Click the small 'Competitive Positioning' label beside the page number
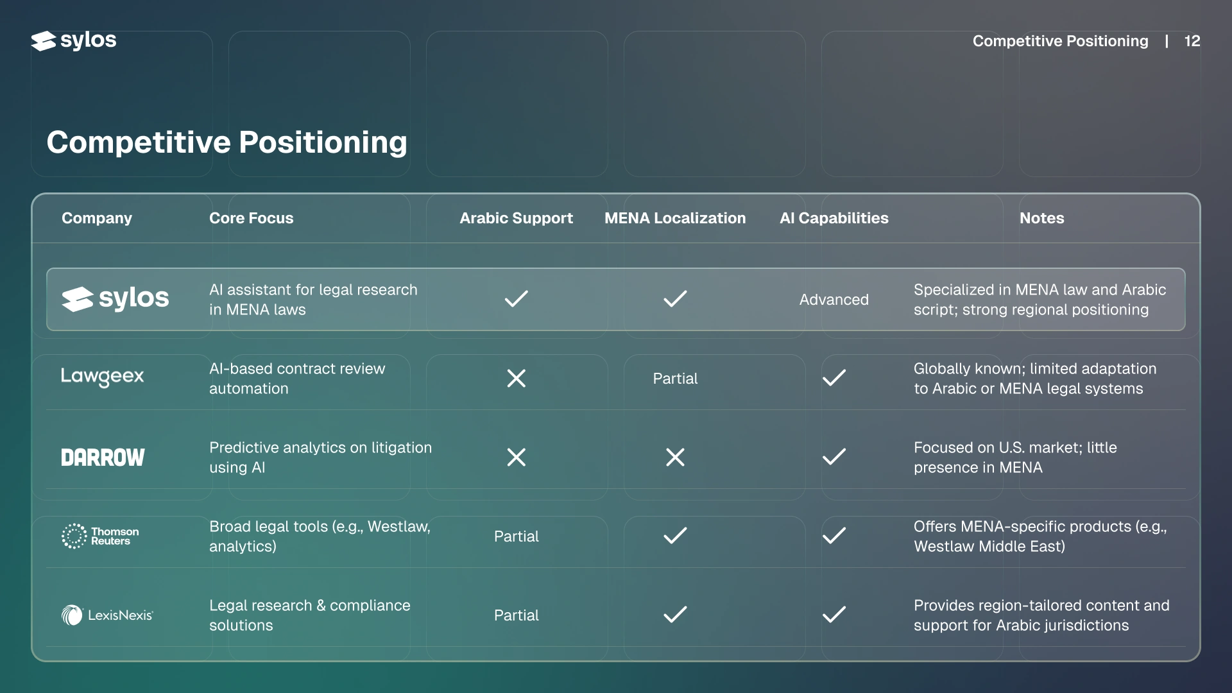 point(1060,41)
